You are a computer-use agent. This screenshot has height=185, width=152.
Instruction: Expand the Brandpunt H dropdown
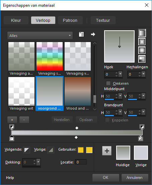click(x=121, y=112)
